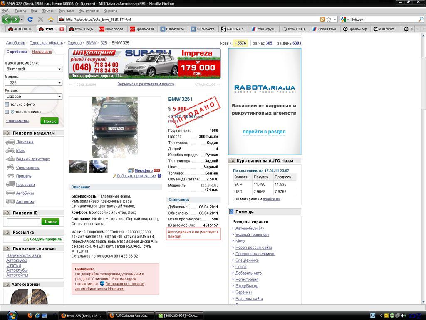
Task: Reload the page with the refresh icon
Action: coord(30,19)
